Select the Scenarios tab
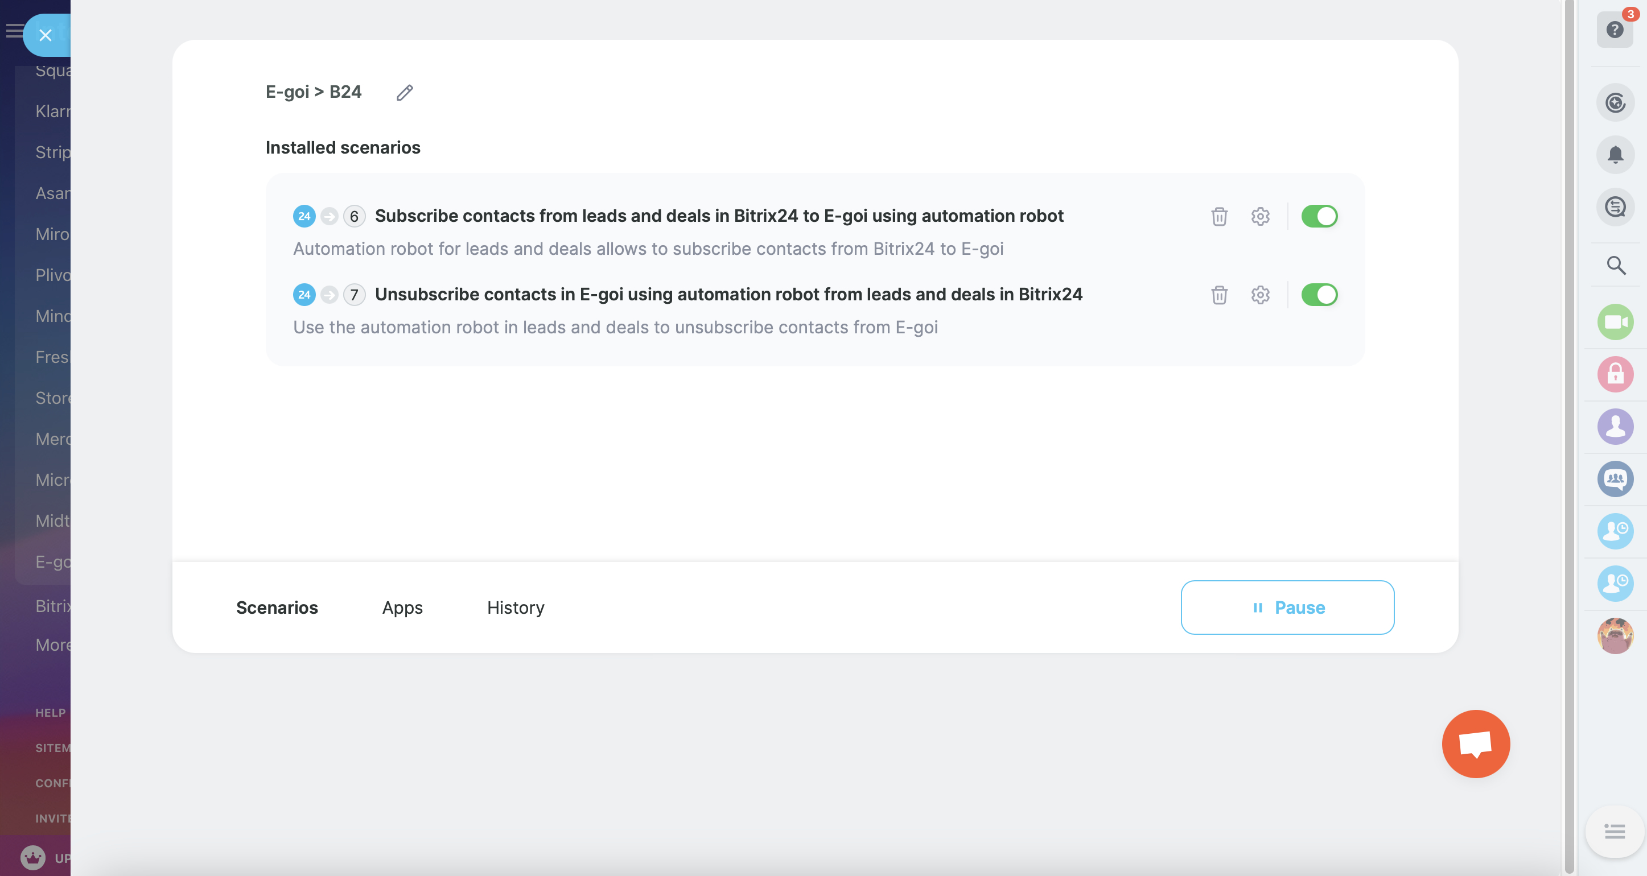Image resolution: width=1647 pixels, height=876 pixels. point(277,608)
